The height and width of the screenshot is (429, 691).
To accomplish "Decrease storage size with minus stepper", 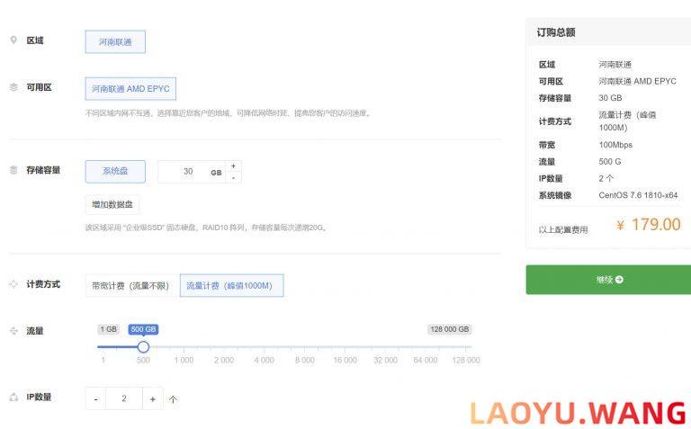I will [234, 177].
